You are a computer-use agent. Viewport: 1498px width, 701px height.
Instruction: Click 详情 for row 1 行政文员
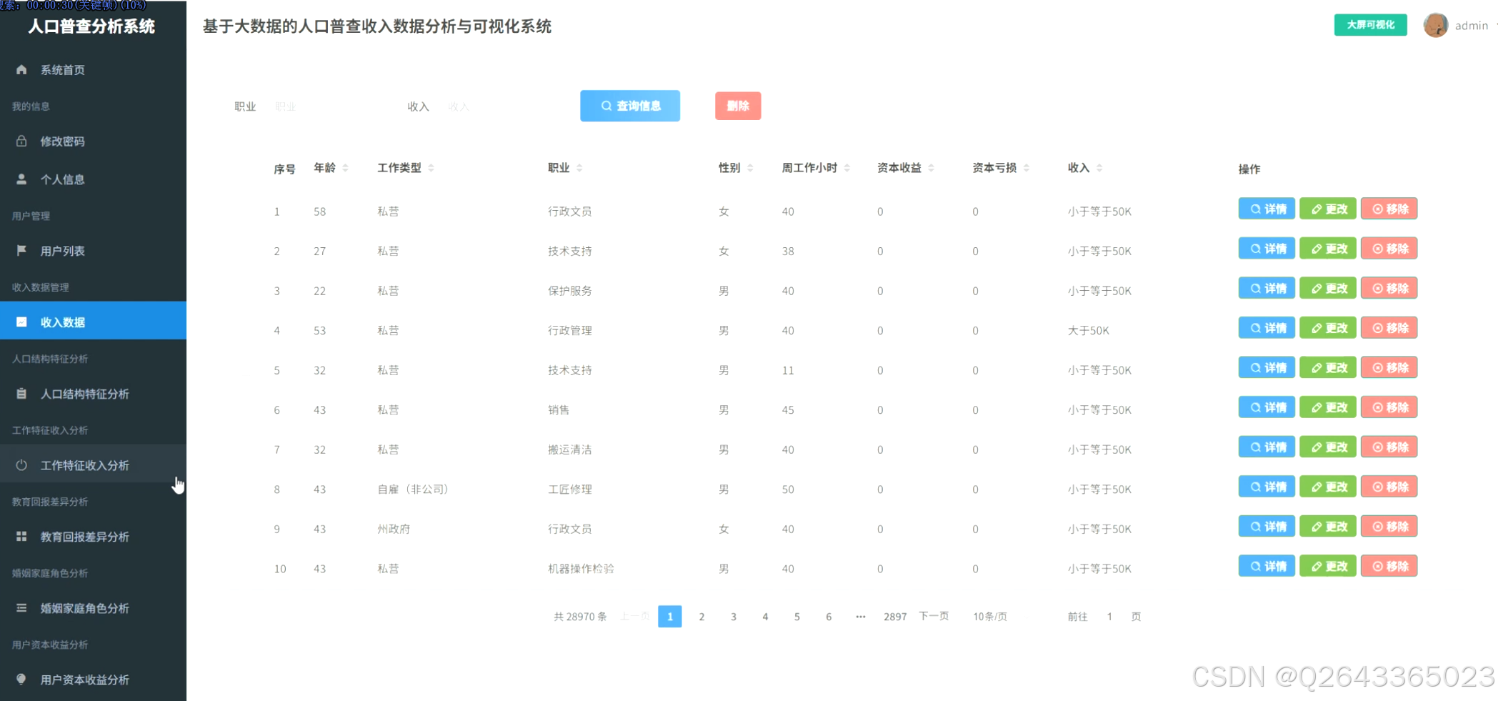click(1267, 209)
